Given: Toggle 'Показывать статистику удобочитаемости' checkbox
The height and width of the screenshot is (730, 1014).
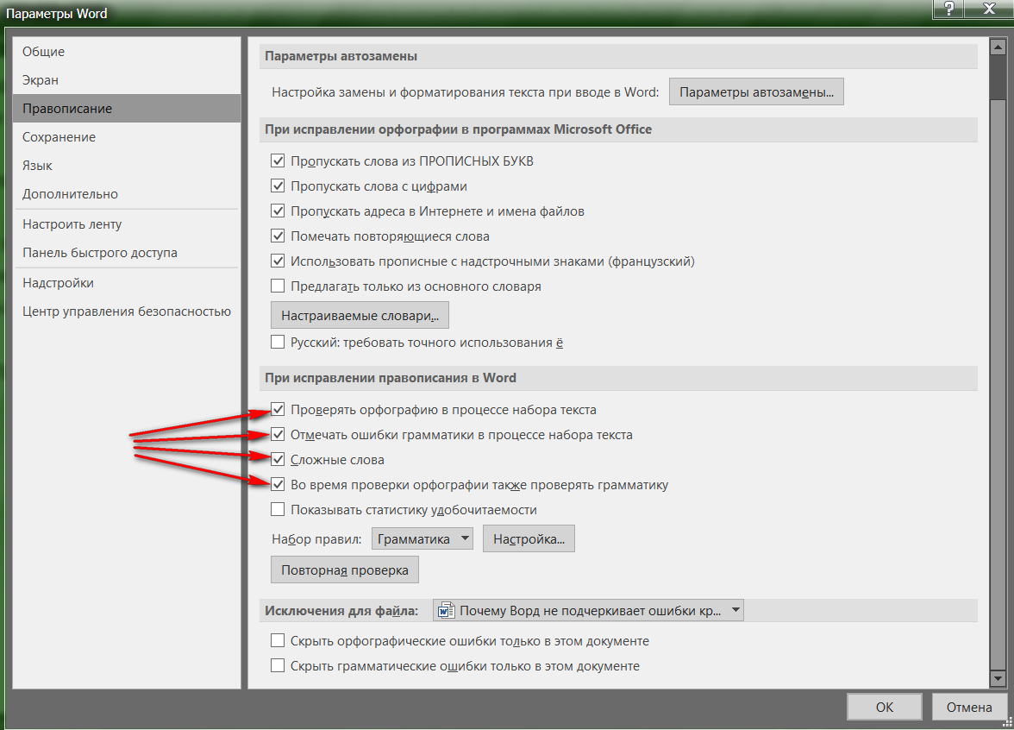Looking at the screenshot, I should click(x=278, y=509).
